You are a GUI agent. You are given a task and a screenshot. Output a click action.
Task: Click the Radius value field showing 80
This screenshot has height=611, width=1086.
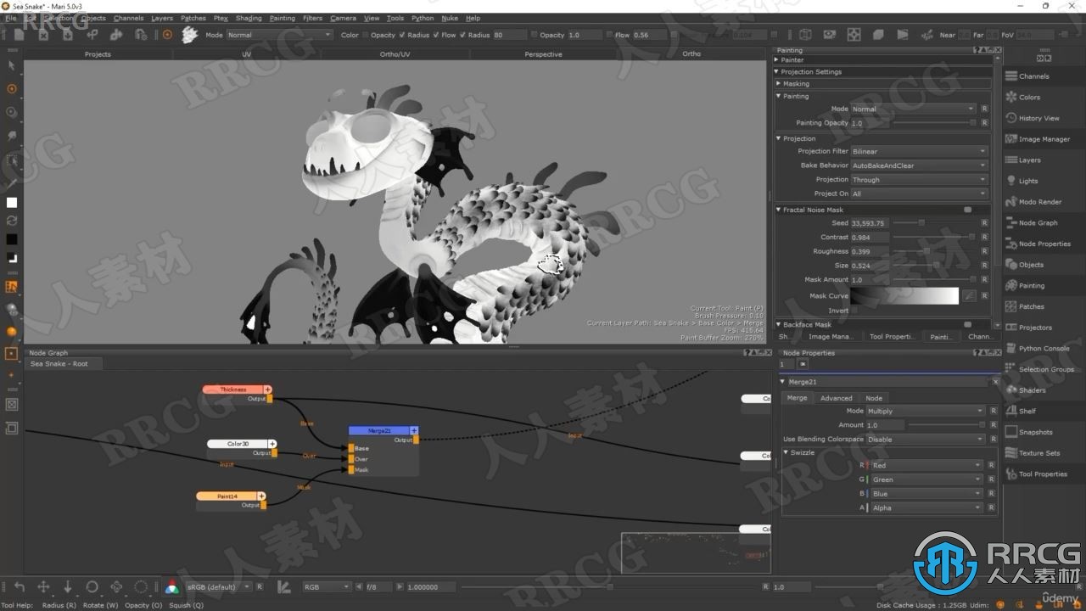point(508,35)
